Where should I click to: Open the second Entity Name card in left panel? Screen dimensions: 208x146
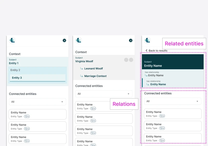pos(37,127)
